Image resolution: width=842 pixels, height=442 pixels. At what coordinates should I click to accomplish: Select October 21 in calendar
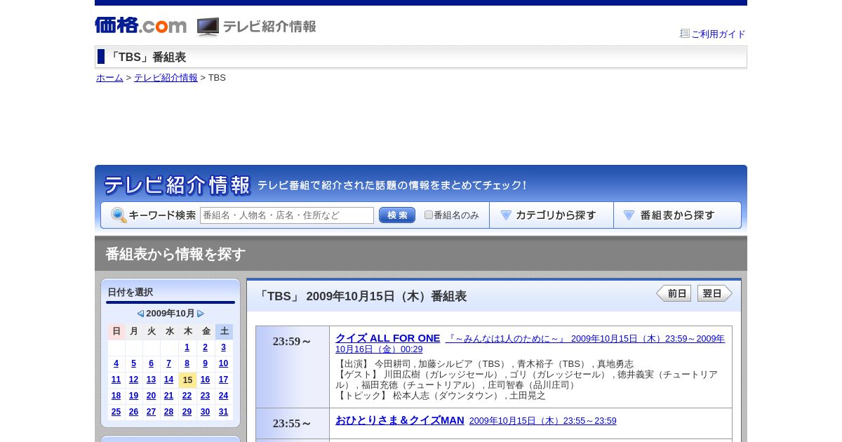click(168, 396)
